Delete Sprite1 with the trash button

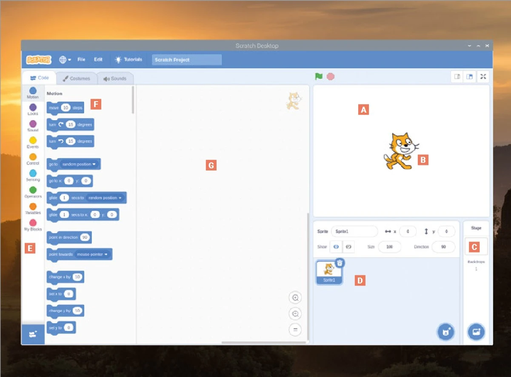click(340, 263)
